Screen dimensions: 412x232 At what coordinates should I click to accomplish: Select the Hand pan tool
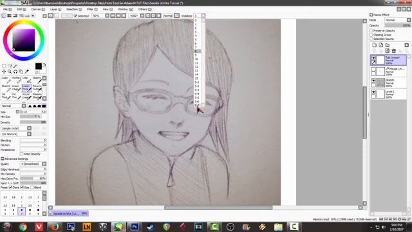pos(21,72)
